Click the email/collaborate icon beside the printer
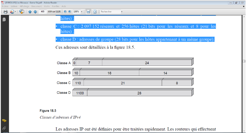Image resolution: width=246 pixels, height=133 pixels. pyautogui.click(x=12, y=12)
